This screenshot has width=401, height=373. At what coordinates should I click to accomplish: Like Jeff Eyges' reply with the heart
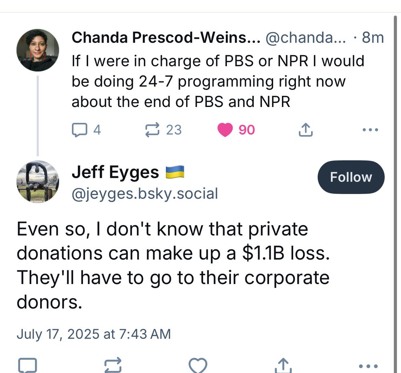click(x=197, y=365)
